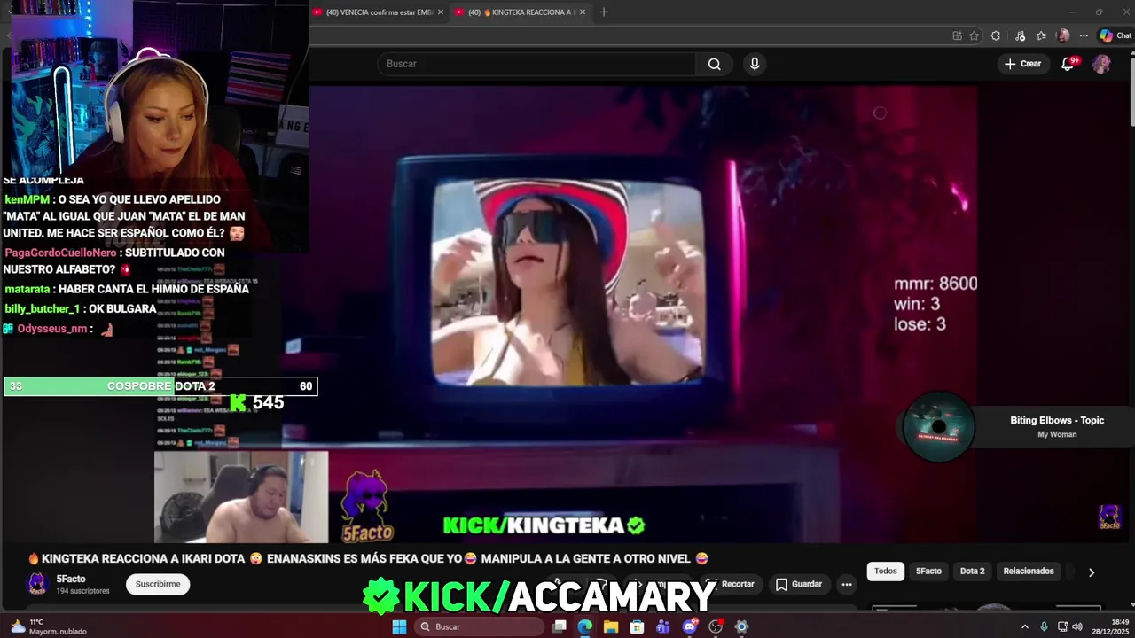Open more actions menu beside Guardar

[847, 584]
